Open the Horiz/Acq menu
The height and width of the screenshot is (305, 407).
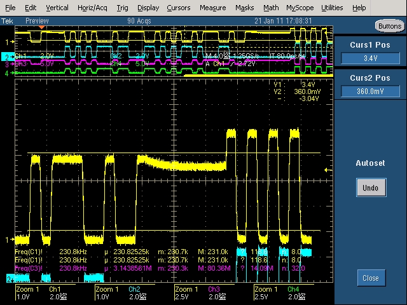[92, 8]
